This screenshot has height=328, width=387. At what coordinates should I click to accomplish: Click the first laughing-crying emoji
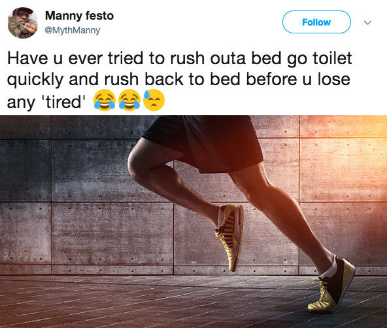105,100
